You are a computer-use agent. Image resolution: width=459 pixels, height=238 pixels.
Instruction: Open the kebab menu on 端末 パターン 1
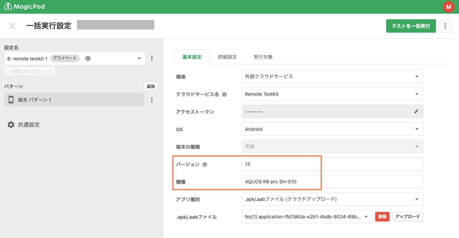[x=152, y=99]
